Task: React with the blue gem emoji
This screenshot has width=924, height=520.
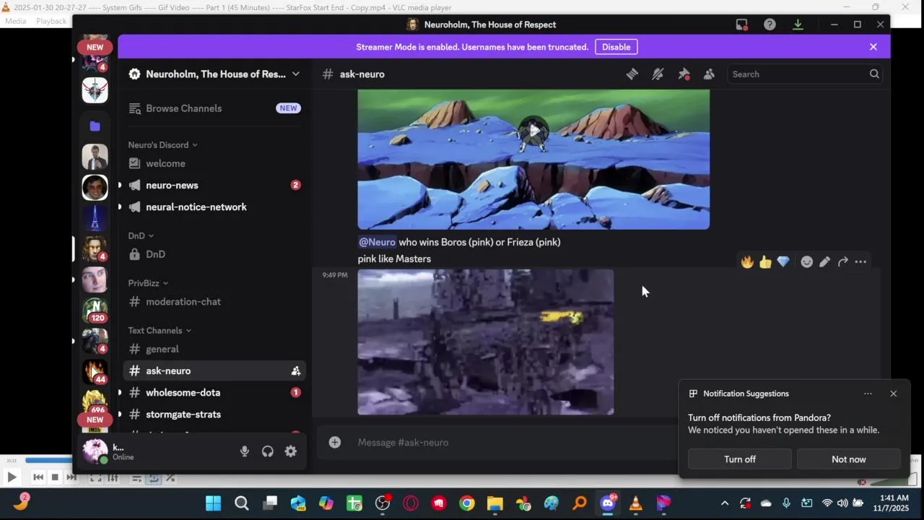Action: click(783, 261)
